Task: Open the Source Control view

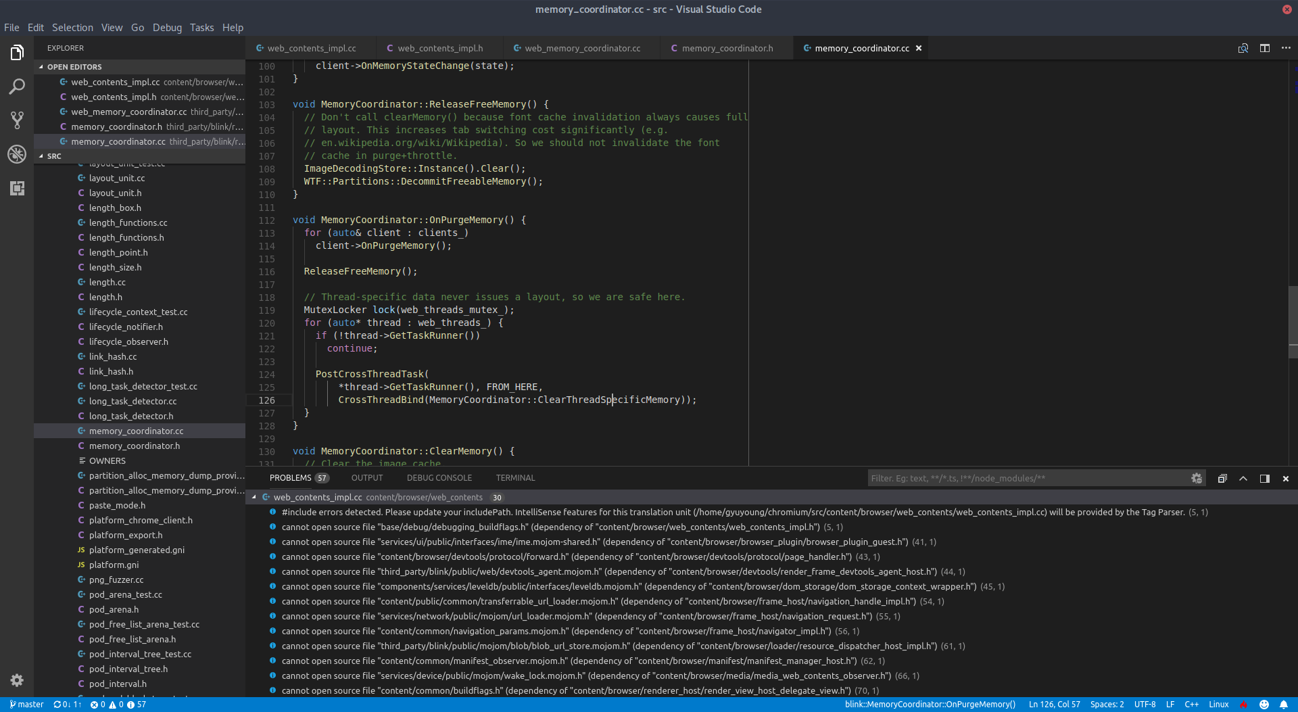Action: coord(17,120)
